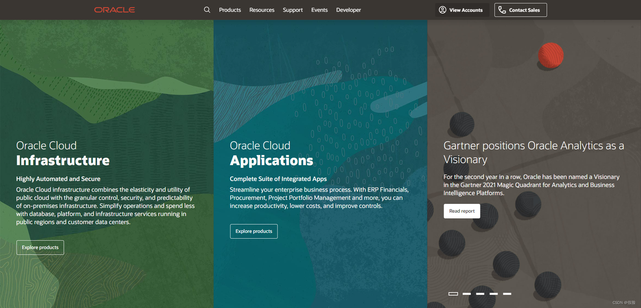Screen dimensions: 641x308
Task: Open the Products menu
Action: click(230, 10)
